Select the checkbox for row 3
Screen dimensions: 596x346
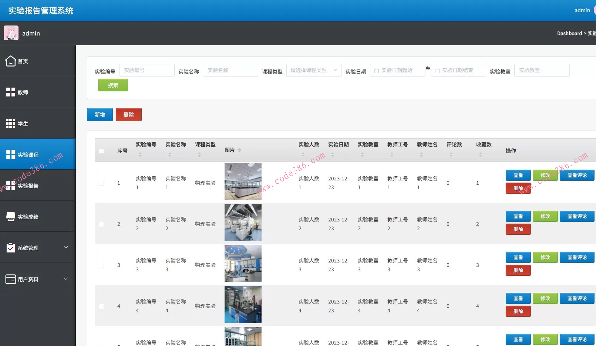[101, 265]
